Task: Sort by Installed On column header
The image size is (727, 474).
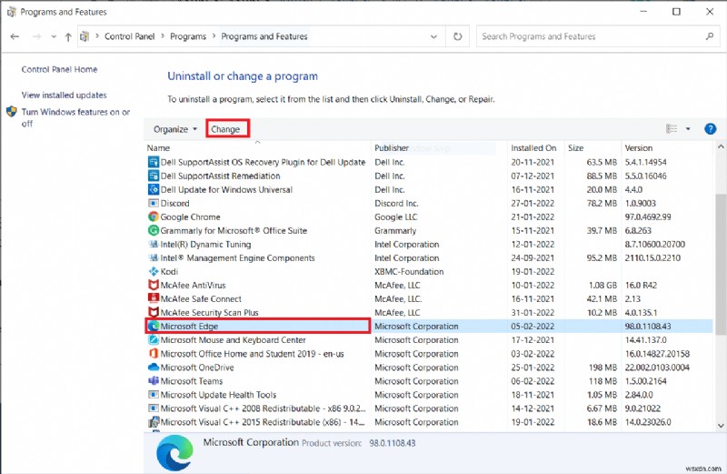Action: click(x=533, y=148)
